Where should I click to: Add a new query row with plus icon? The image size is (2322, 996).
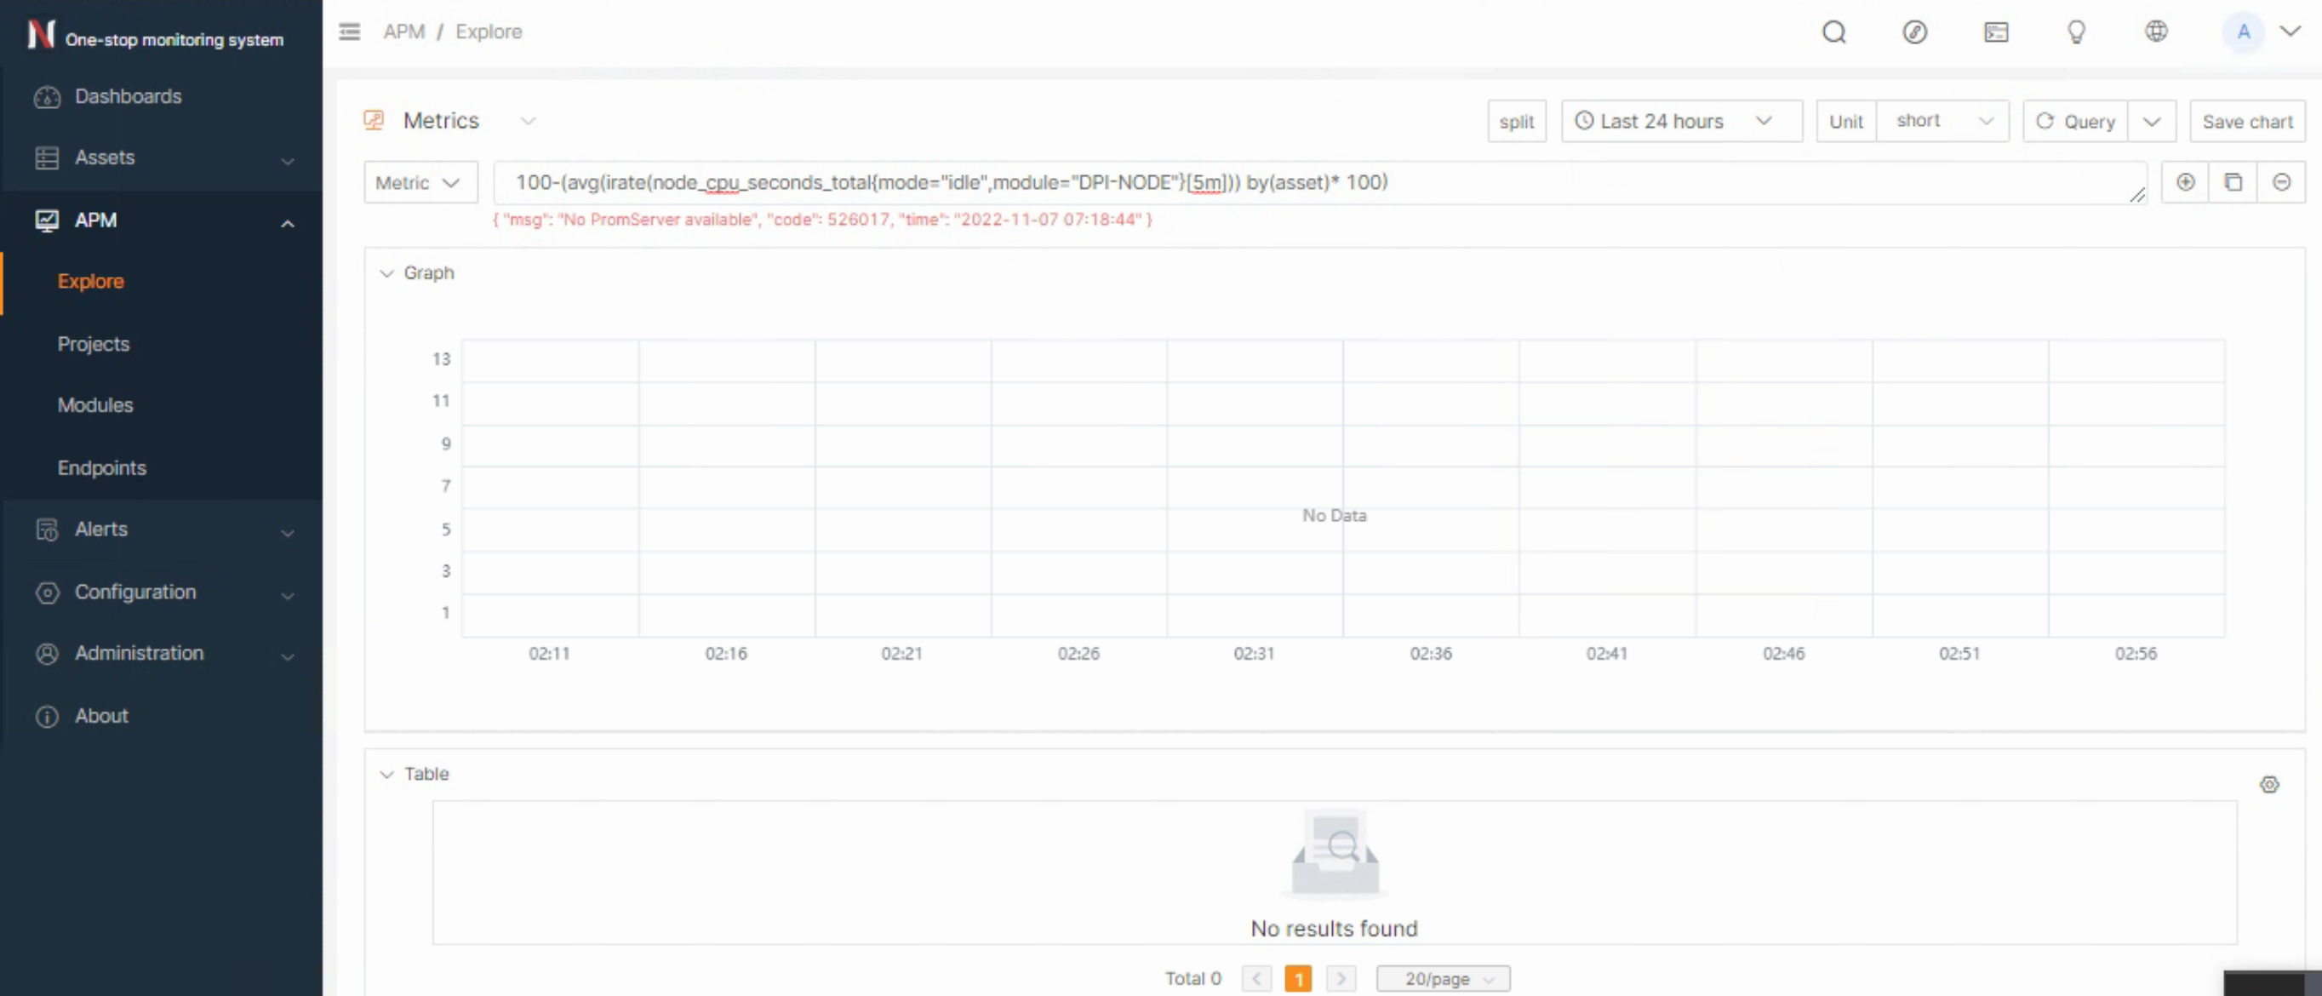(2185, 182)
